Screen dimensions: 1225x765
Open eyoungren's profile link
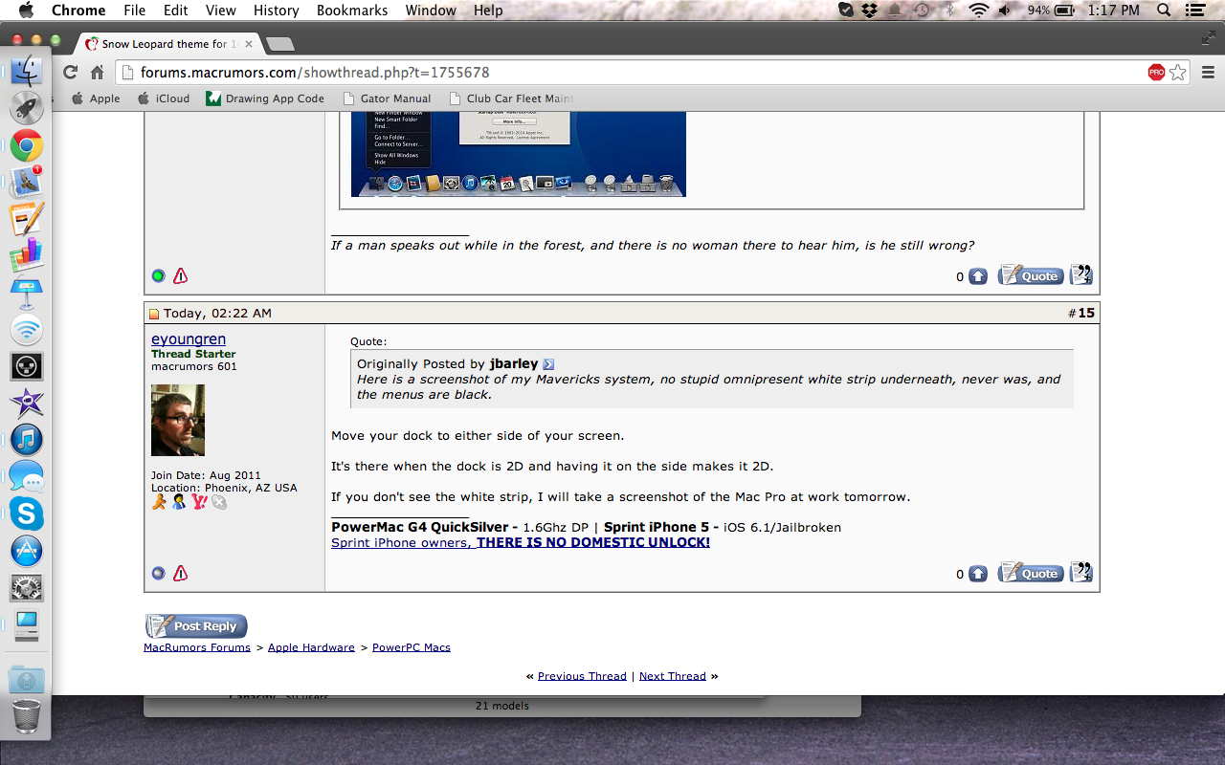189,339
